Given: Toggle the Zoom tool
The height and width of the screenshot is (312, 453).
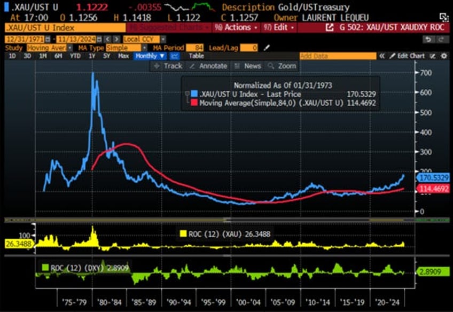Looking at the screenshot, I should coord(282,66).
